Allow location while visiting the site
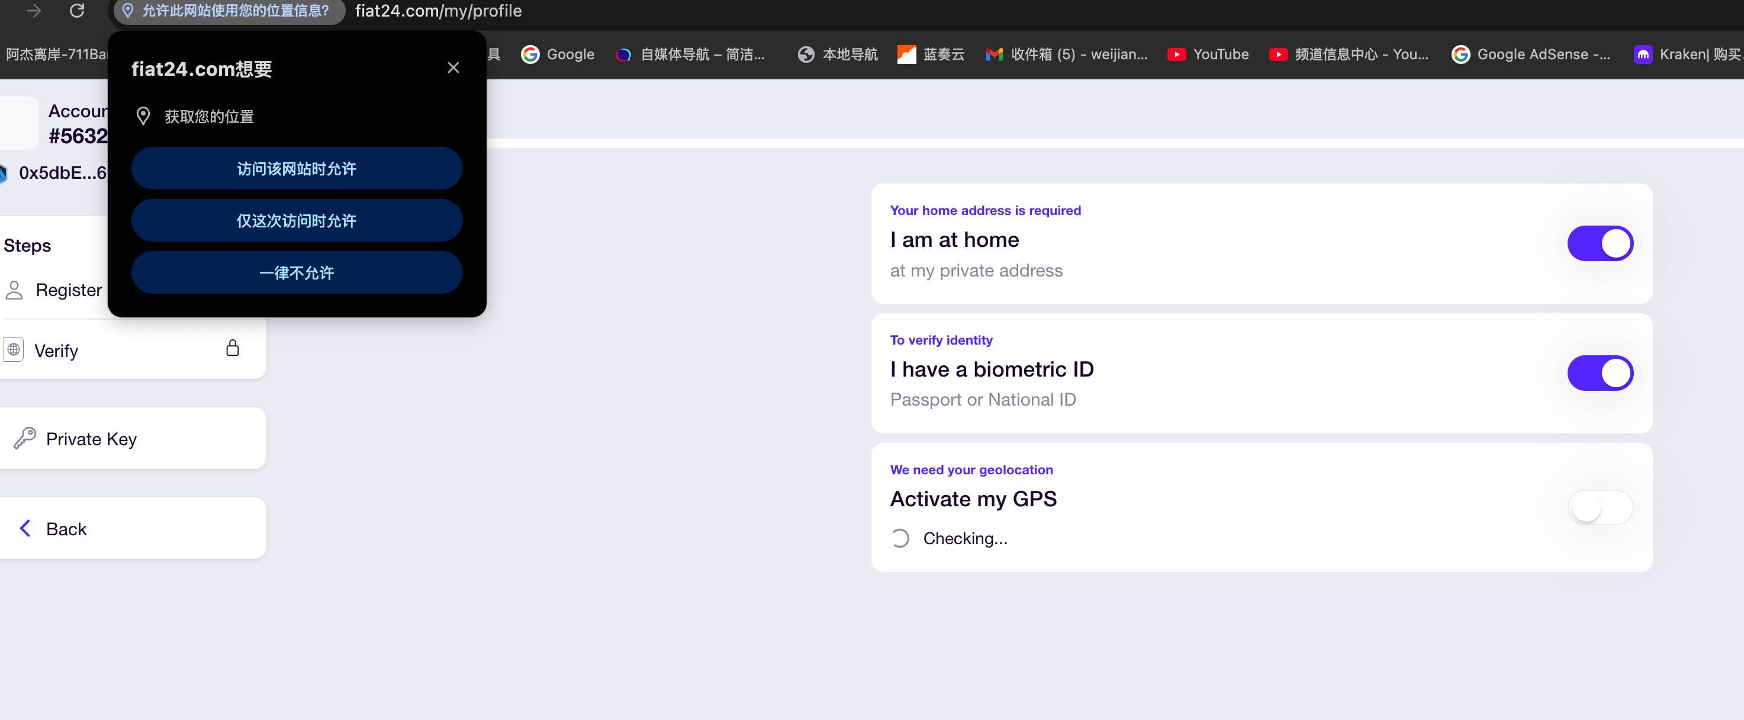This screenshot has width=1744, height=720. click(297, 168)
